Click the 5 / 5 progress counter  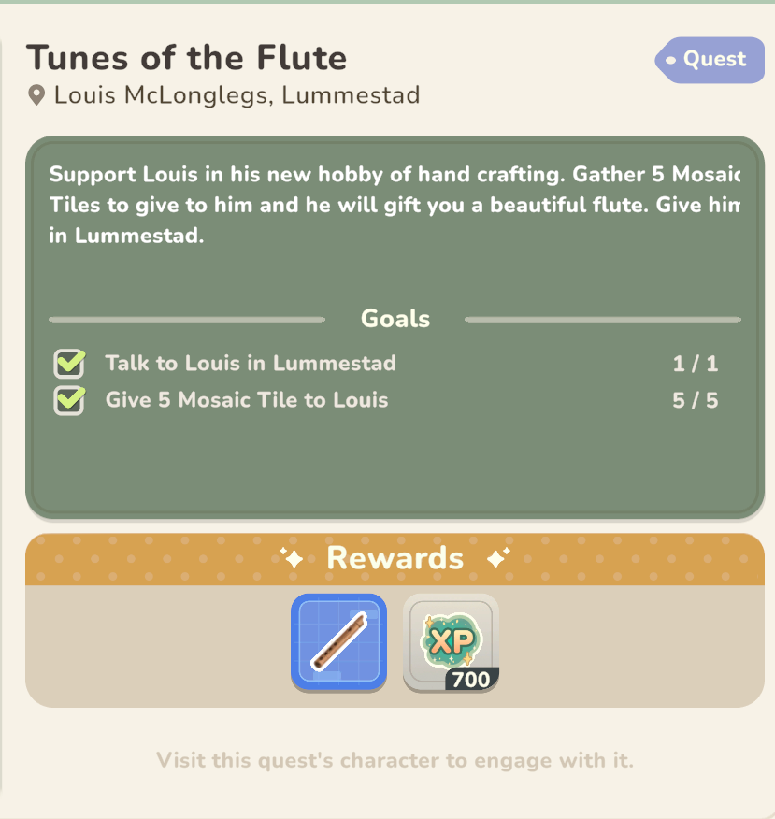696,401
